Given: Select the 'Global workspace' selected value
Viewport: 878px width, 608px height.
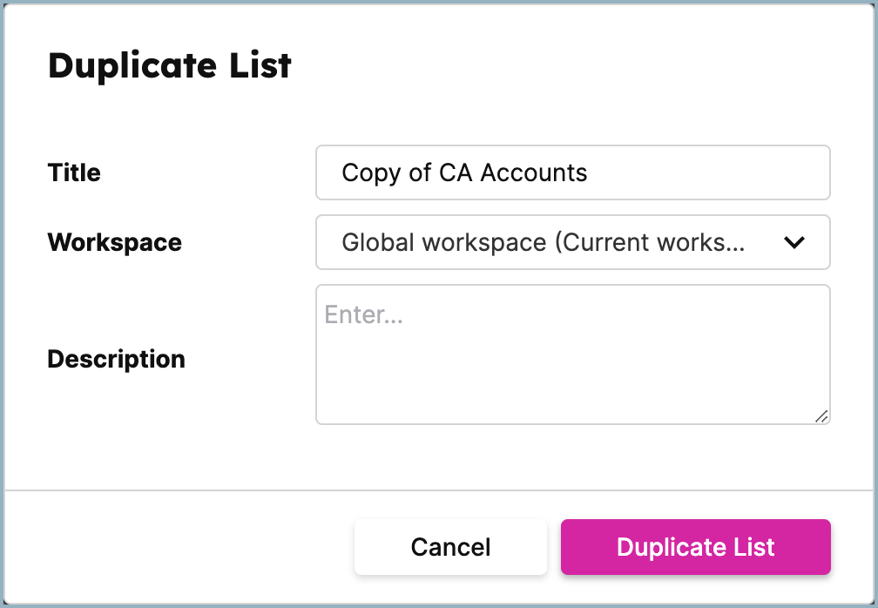Looking at the screenshot, I should pos(444,242).
